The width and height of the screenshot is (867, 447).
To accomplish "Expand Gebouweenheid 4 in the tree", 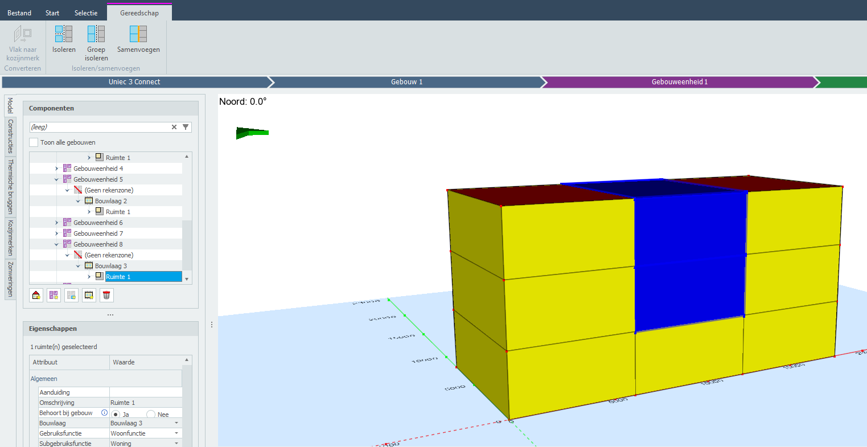I will coord(56,169).
